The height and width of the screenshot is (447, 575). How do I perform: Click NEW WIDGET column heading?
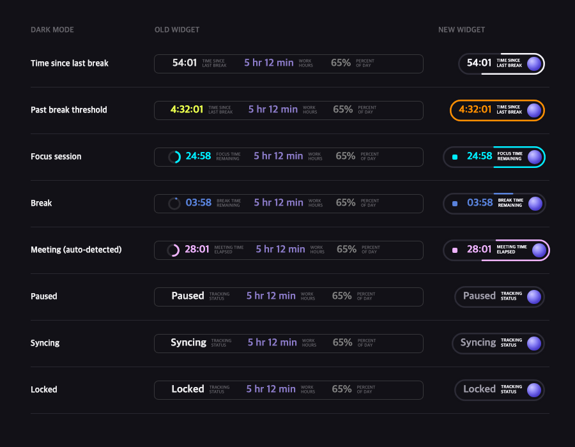tap(461, 29)
